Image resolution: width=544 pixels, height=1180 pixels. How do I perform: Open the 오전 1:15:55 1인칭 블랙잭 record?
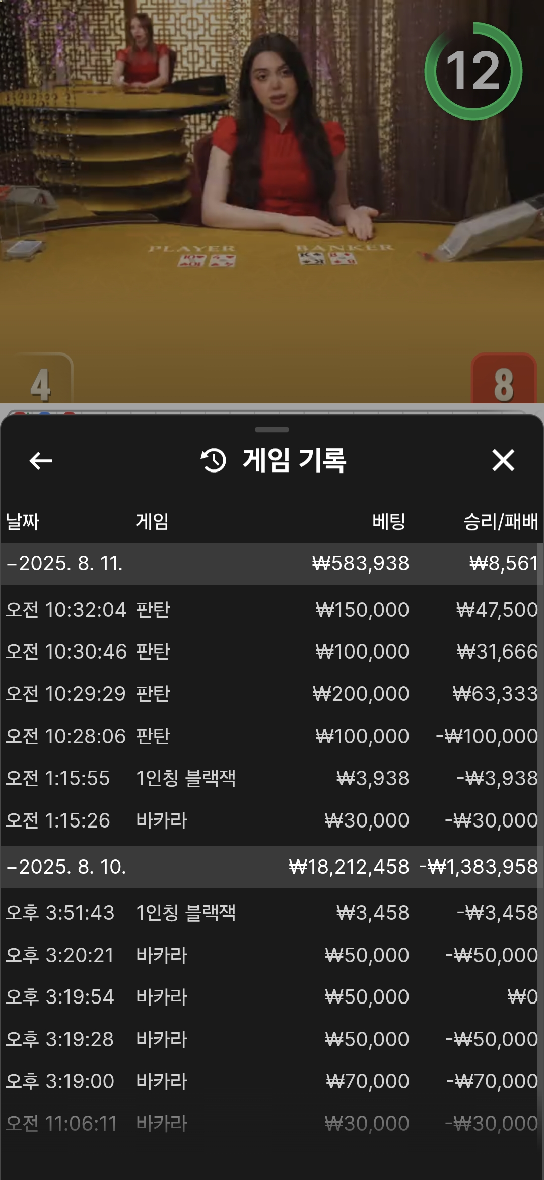coord(272,778)
